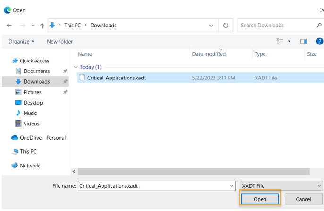The height and width of the screenshot is (211, 324).
Task: Click the Up directory arrow
Action: tap(42, 26)
